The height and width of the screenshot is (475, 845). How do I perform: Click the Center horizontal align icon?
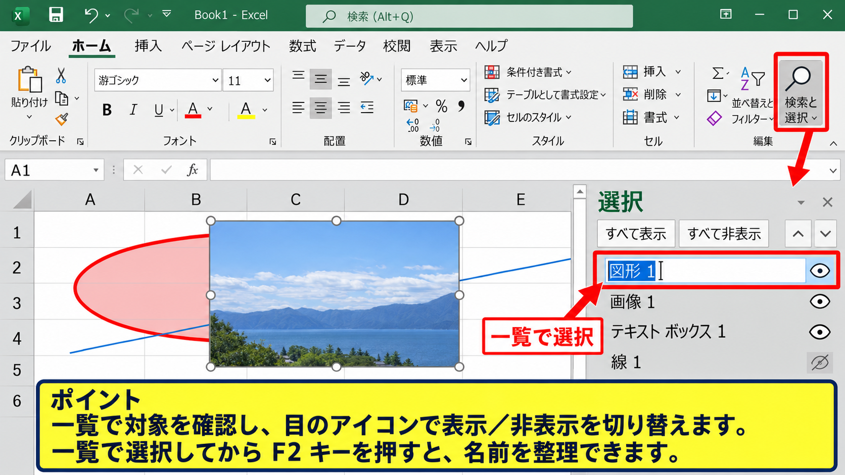pyautogui.click(x=320, y=108)
